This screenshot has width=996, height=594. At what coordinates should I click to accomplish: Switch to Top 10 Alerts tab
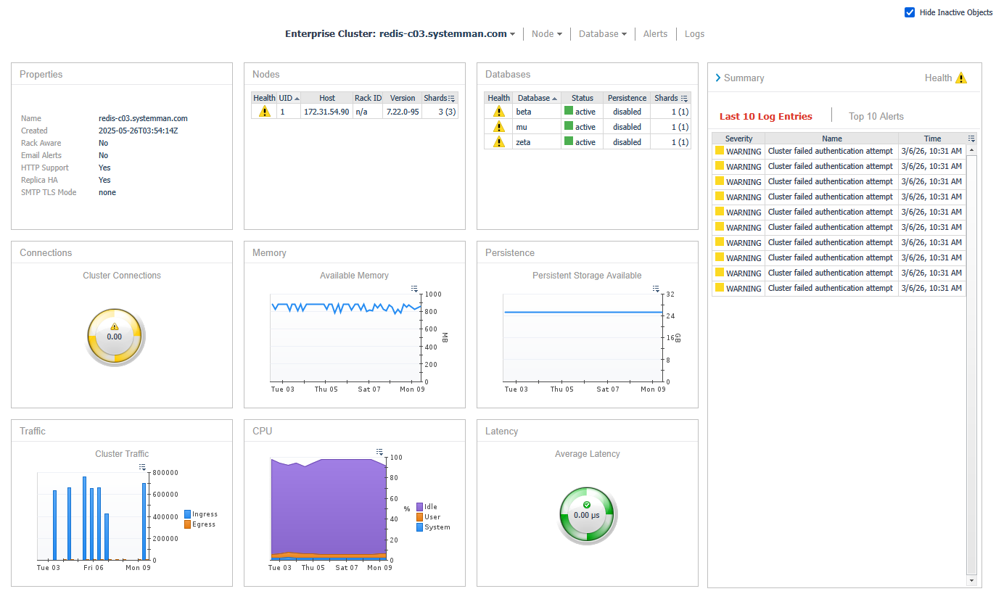tap(876, 116)
